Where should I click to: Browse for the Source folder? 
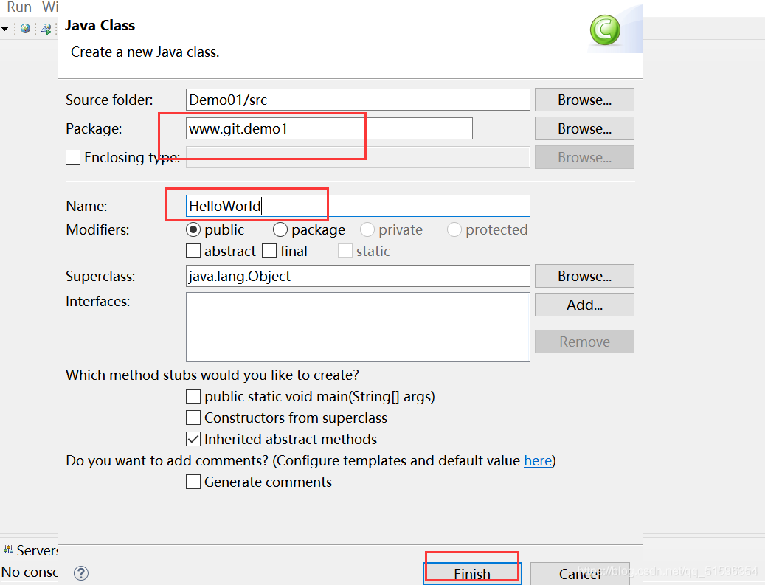[584, 100]
